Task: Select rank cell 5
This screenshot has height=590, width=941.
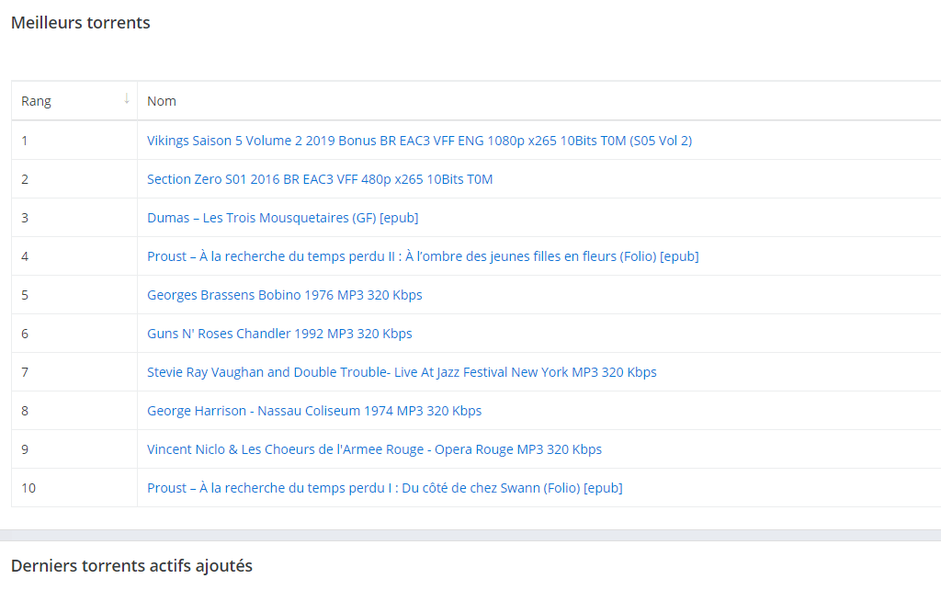Action: [74, 295]
